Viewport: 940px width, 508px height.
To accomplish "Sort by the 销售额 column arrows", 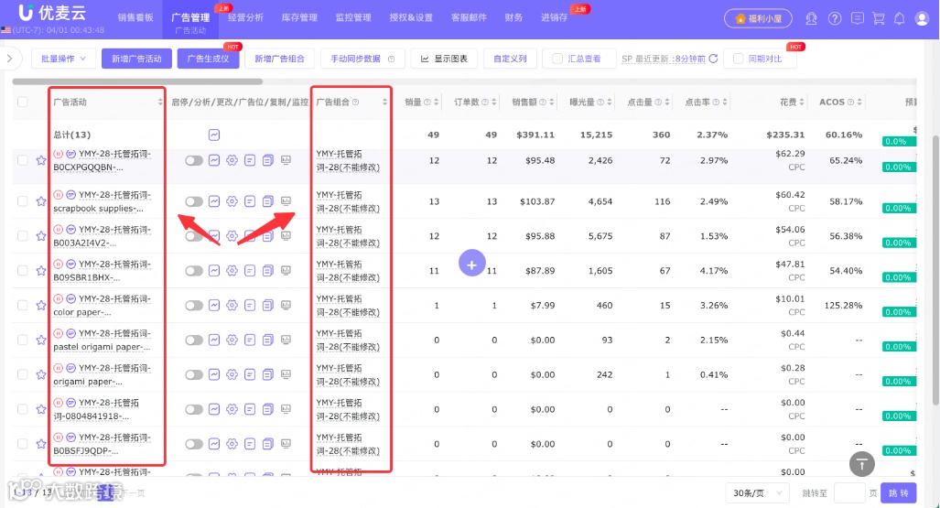I will (552, 102).
